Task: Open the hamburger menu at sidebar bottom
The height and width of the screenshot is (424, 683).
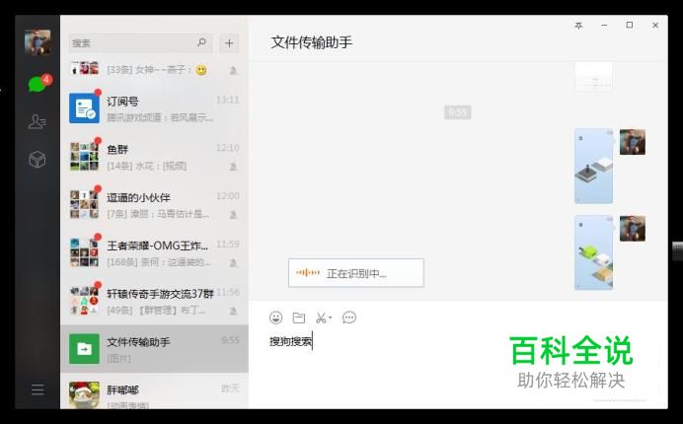Action: (x=38, y=389)
